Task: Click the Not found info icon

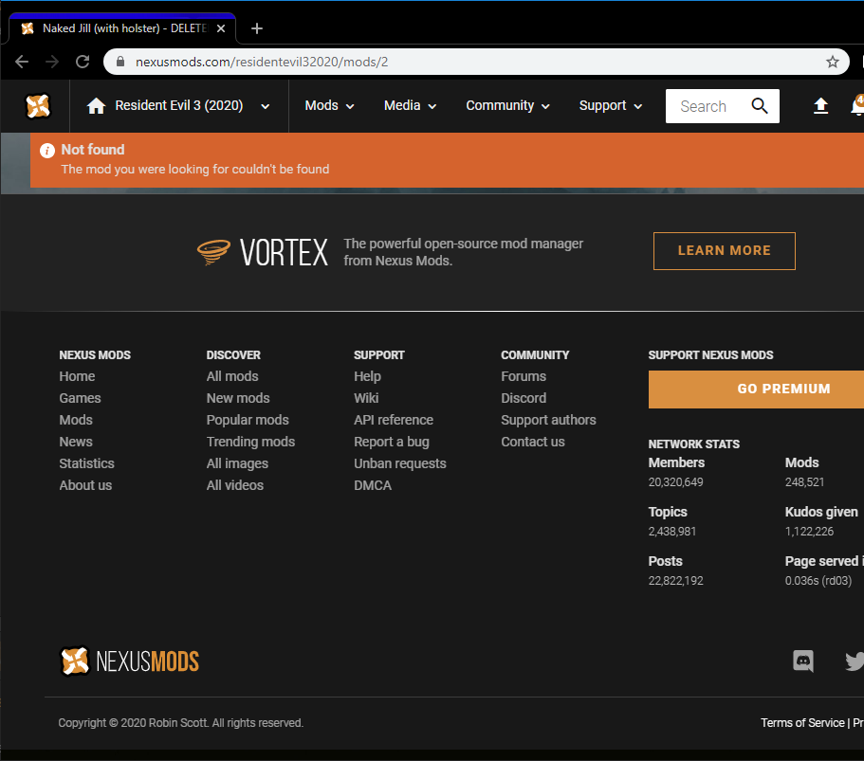Action: pyautogui.click(x=47, y=151)
